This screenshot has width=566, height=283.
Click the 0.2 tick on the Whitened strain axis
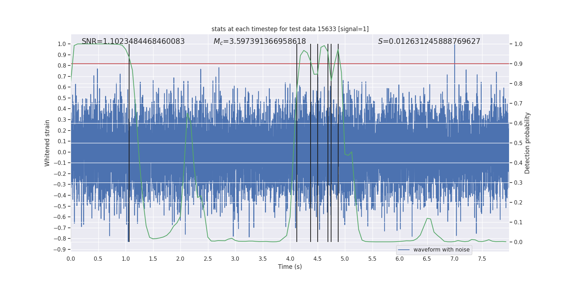tap(62, 131)
